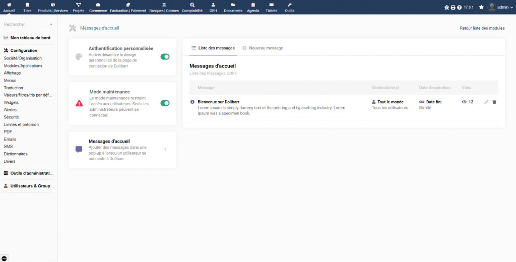Viewport: 516px width, 262px height.
Task: Open the Tiers menu icon
Action: pyautogui.click(x=27, y=5)
